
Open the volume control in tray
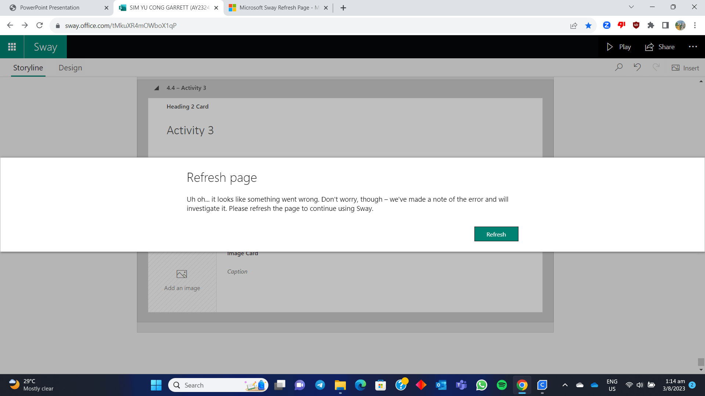point(640,385)
